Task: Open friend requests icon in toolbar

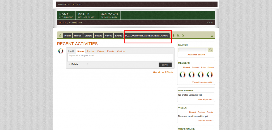Action: (178, 35)
